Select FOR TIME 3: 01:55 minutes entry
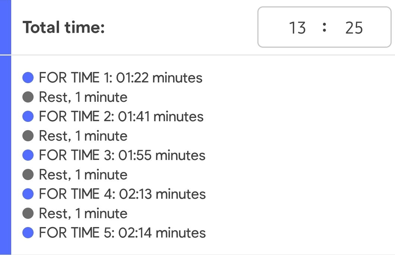 point(122,155)
